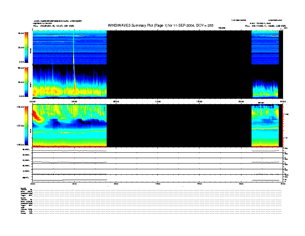305x236 pixels.
Task: Click the RAD2 color scale bar
Action: tap(27, 47)
